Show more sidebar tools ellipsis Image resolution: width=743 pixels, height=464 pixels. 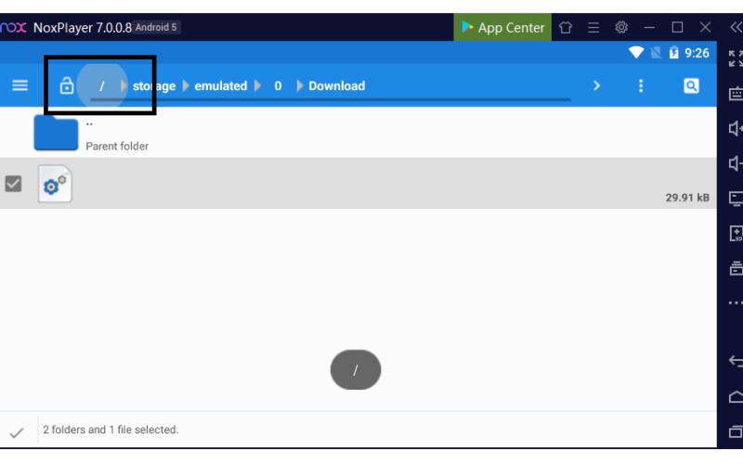736,303
